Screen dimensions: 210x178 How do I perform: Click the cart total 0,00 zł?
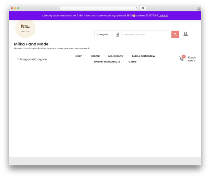[x=192, y=61]
